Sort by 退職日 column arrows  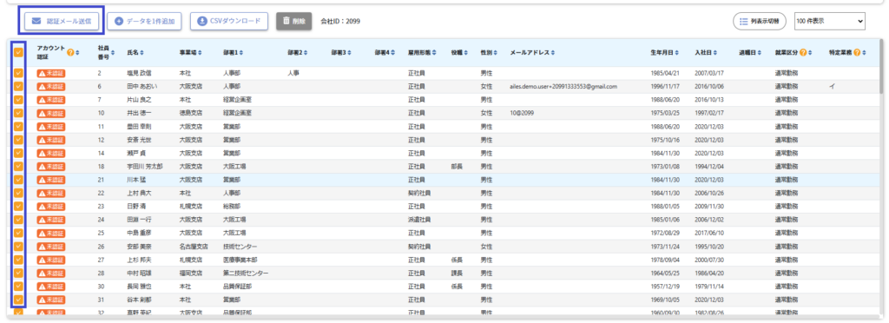tap(760, 53)
